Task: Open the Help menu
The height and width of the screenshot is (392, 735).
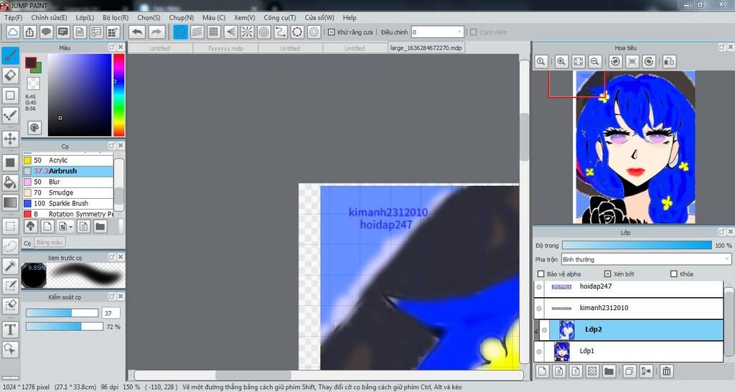Action: pos(350,17)
